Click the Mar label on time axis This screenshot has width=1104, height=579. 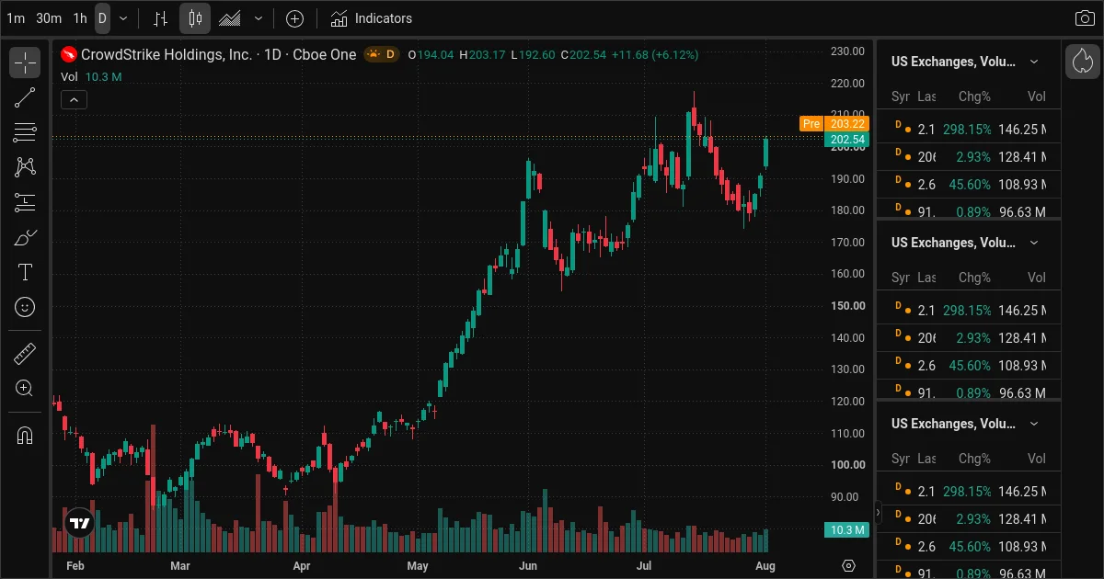pyautogui.click(x=179, y=565)
